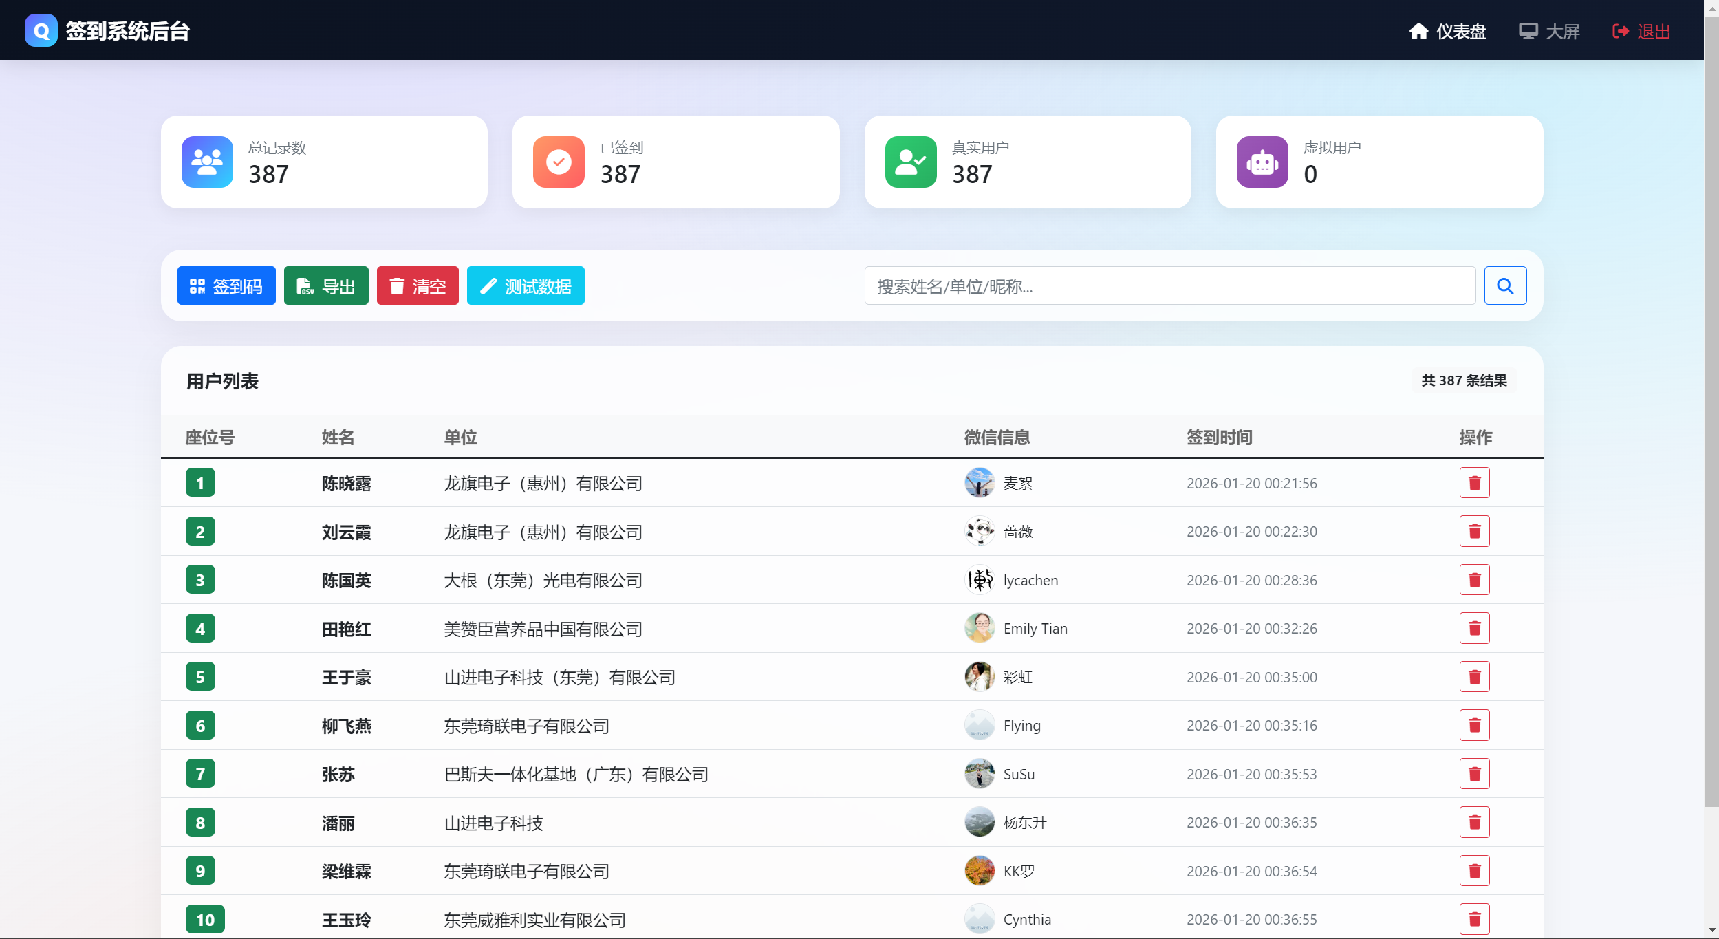Click the 座位号 column header
The height and width of the screenshot is (939, 1719).
click(210, 437)
